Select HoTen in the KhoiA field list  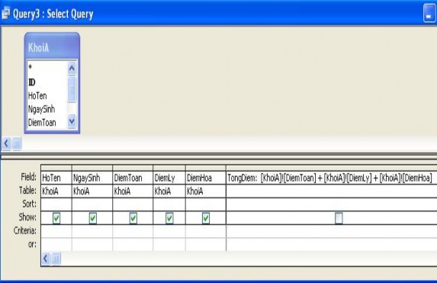(x=37, y=95)
